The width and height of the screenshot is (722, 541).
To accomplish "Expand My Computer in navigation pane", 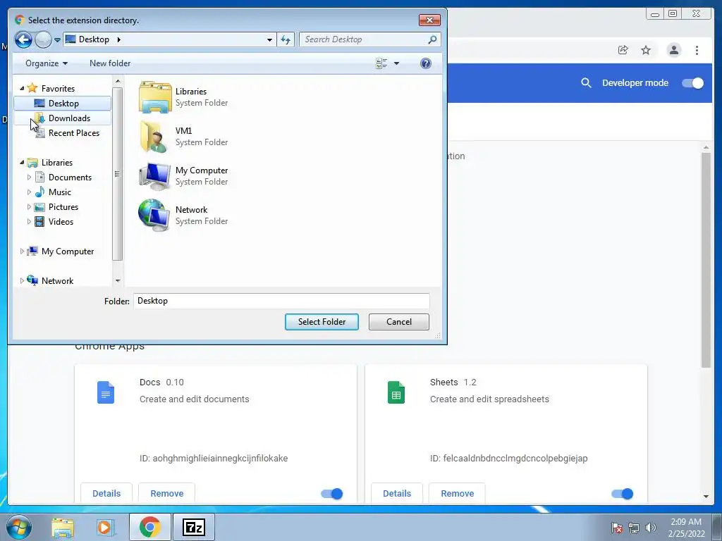I will tap(22, 251).
